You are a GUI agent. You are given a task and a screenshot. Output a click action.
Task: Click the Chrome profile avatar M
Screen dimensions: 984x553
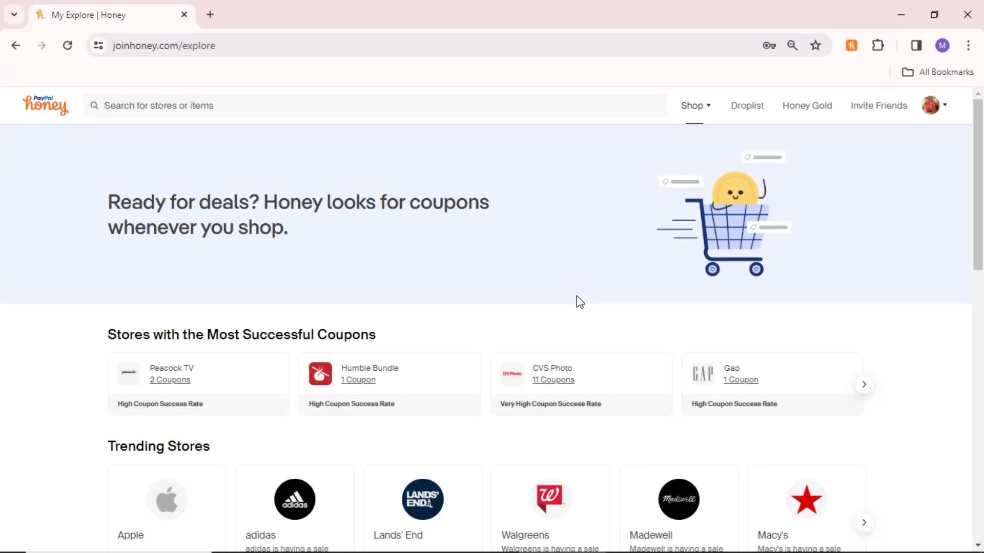942,45
